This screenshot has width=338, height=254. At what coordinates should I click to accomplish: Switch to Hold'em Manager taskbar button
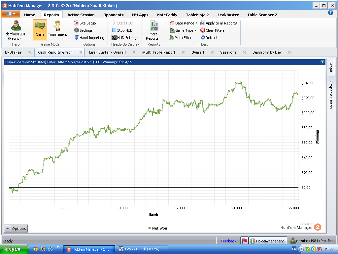coord(89,249)
